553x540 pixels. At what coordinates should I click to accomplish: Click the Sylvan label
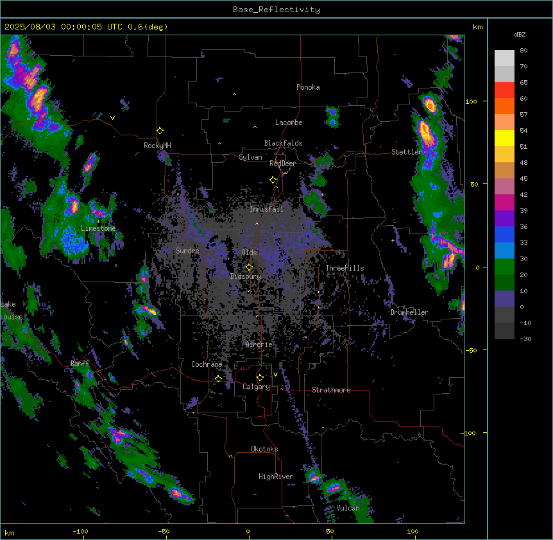(x=250, y=157)
